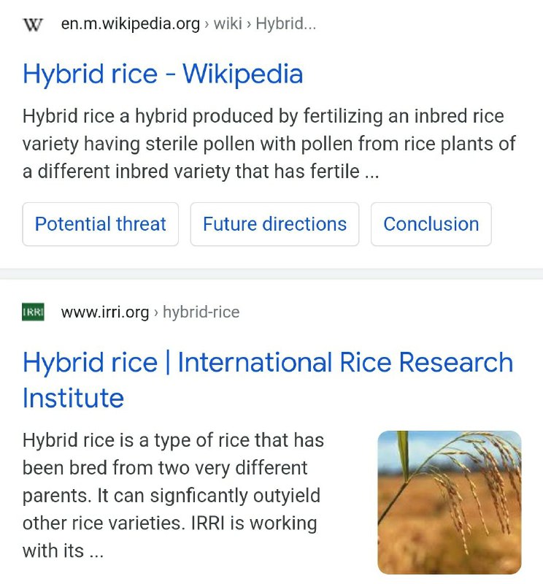The width and height of the screenshot is (543, 584).
Task: Select the "Future directions" section chip
Action: coord(274,224)
